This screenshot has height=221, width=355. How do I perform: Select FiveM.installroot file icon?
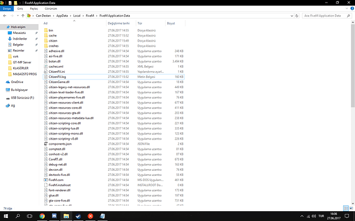point(46,185)
